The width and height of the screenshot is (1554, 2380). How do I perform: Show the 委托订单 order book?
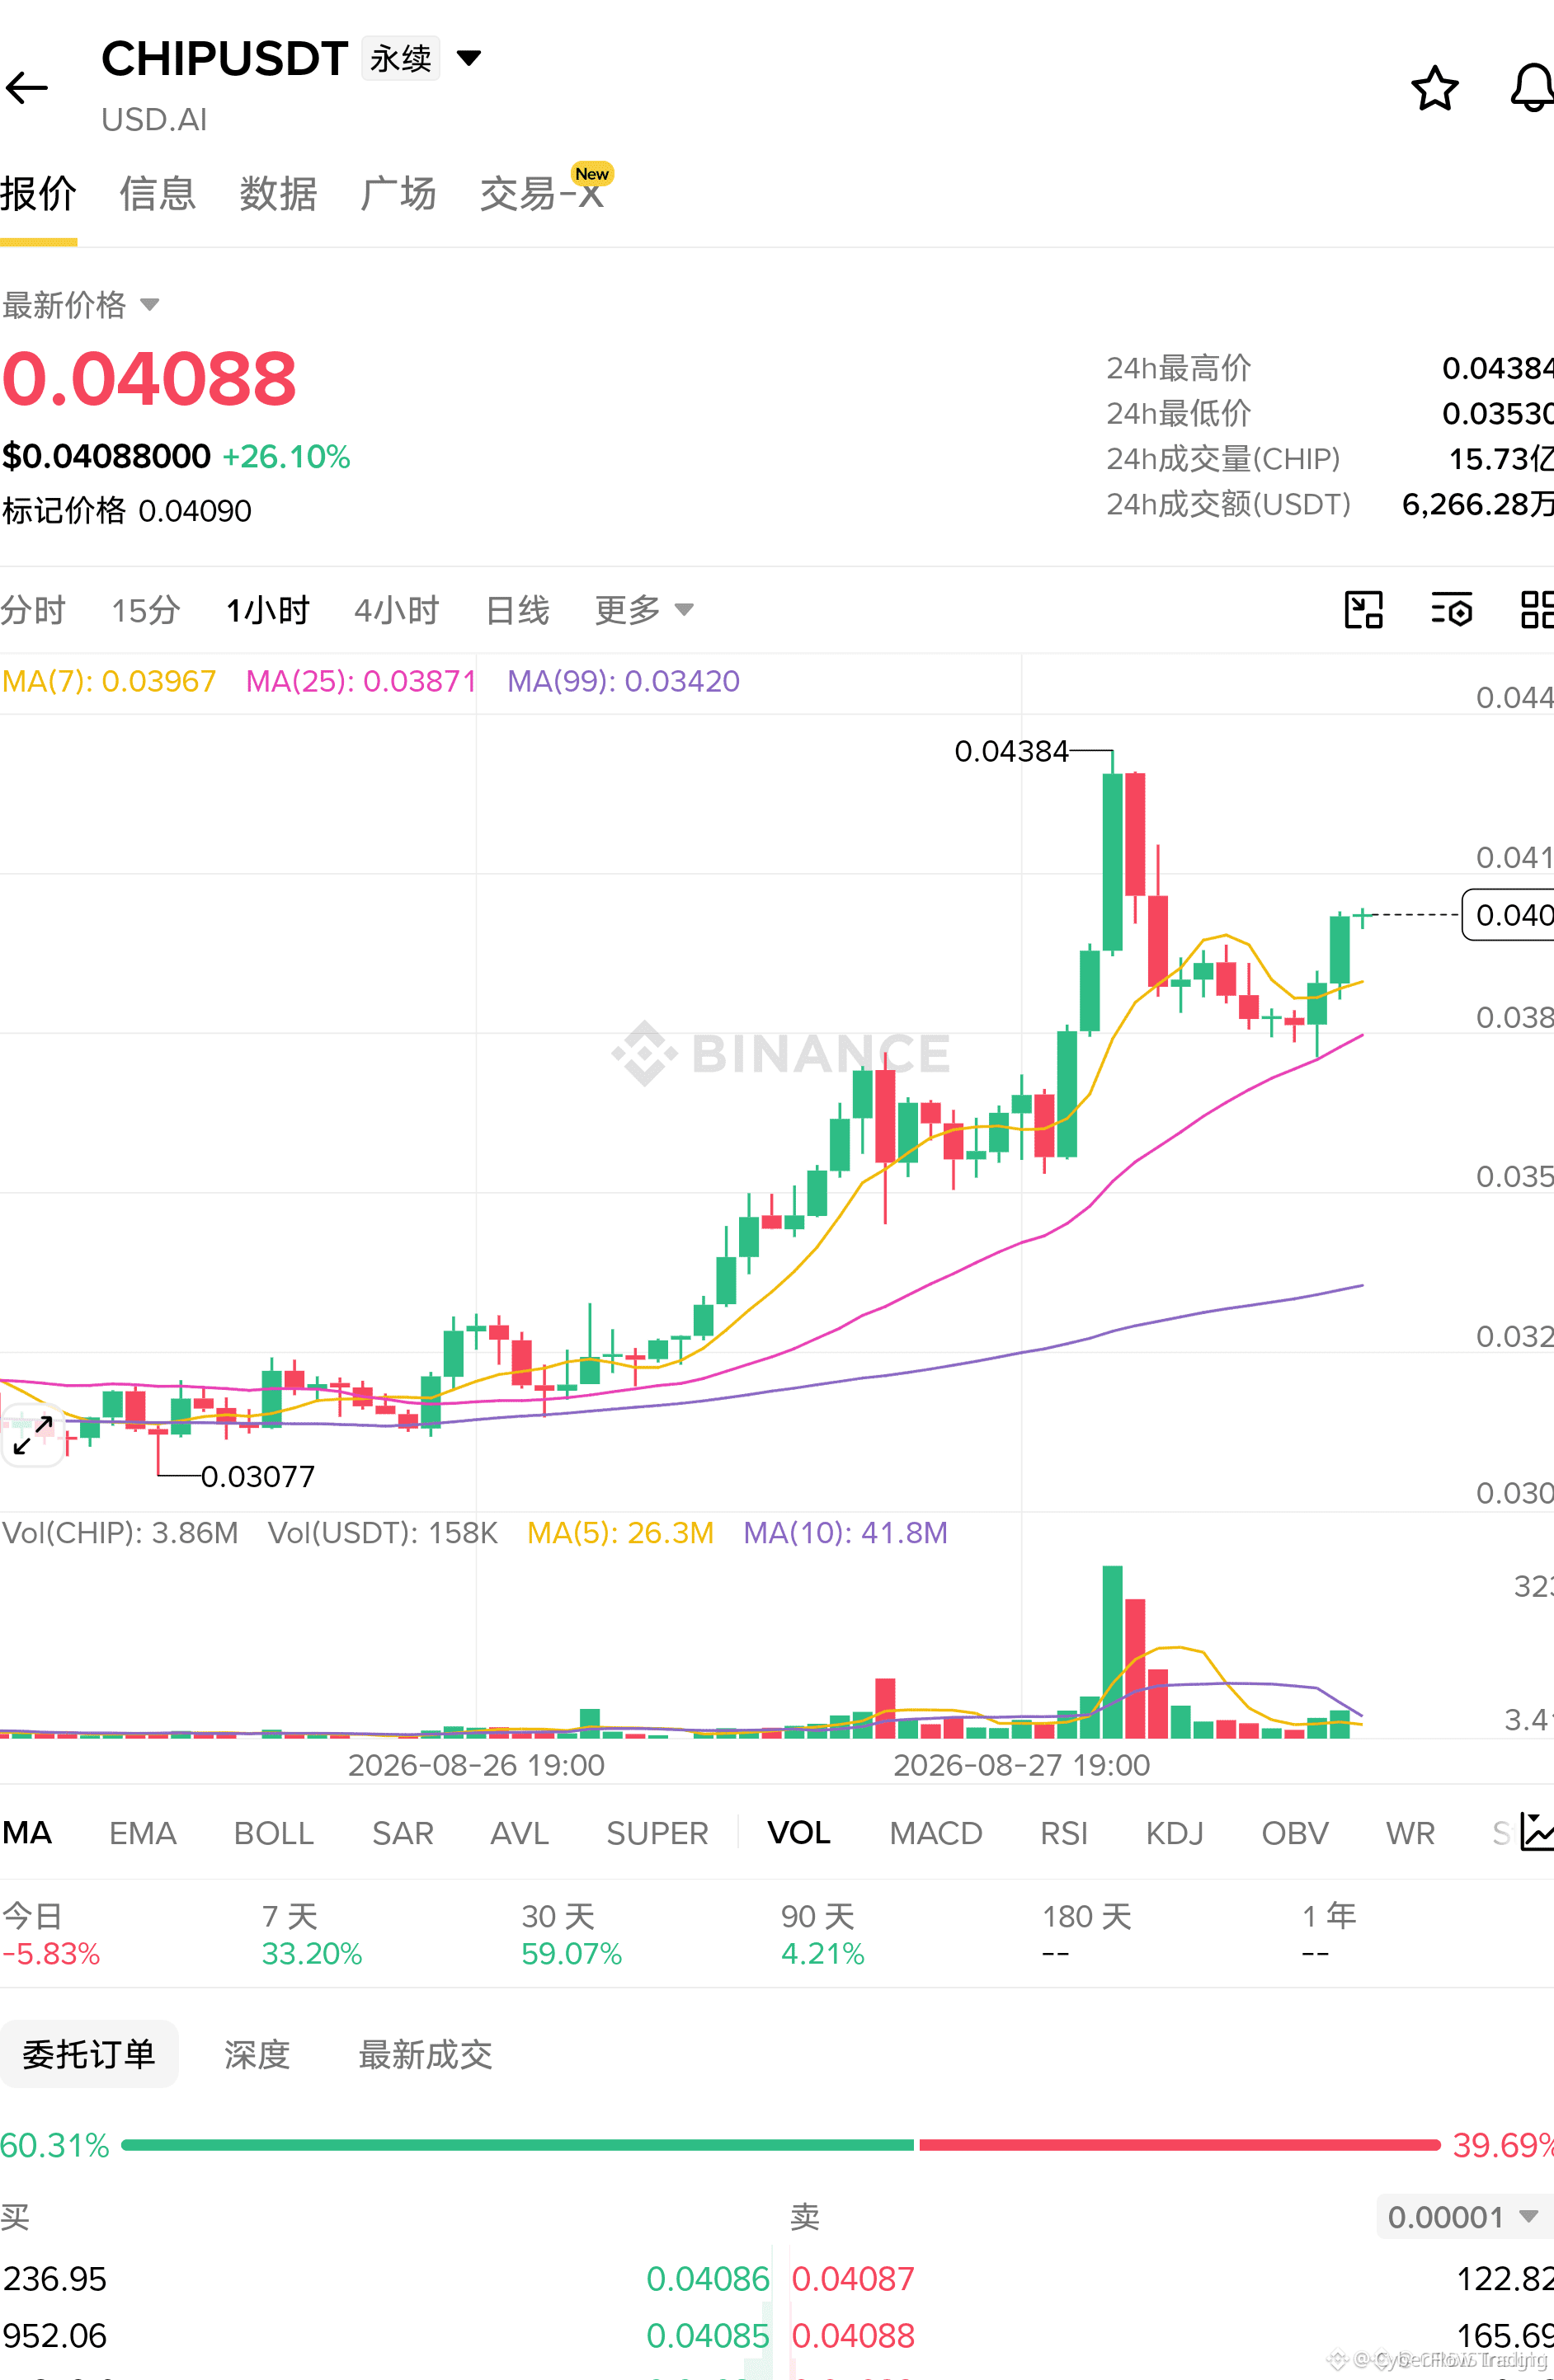89,2054
